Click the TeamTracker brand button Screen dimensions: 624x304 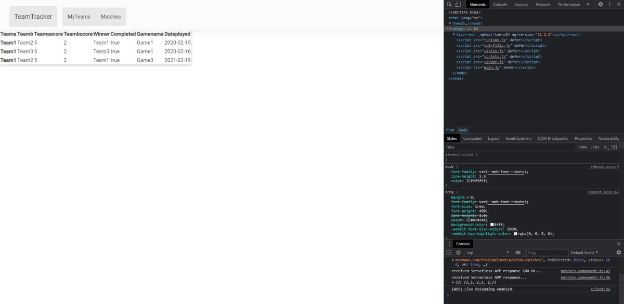point(33,17)
